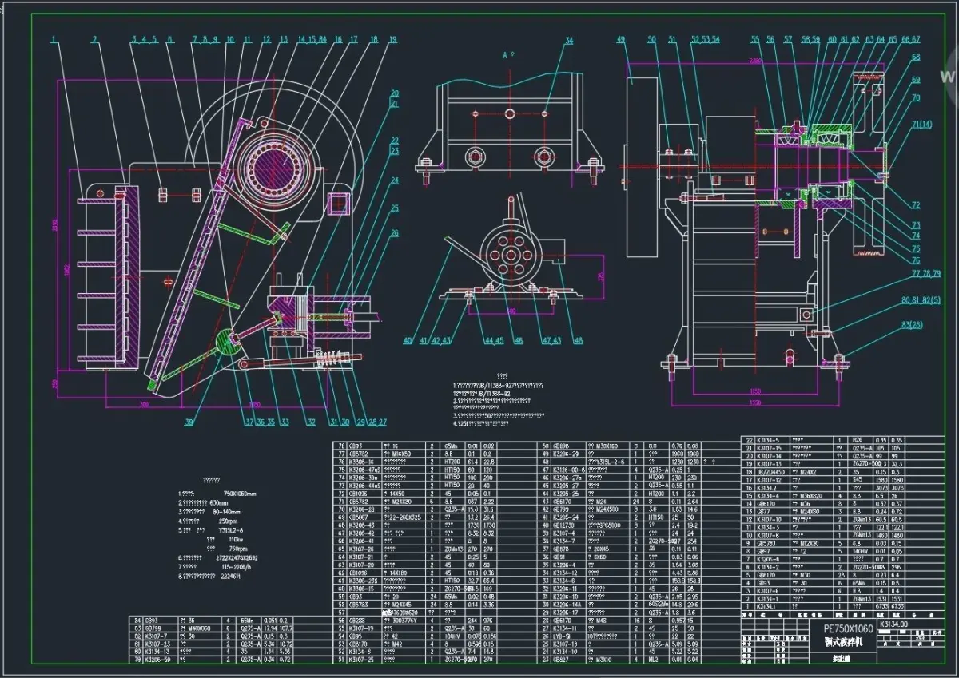
Task: Click the 100HV material in row 54
Action: [x=452, y=636]
